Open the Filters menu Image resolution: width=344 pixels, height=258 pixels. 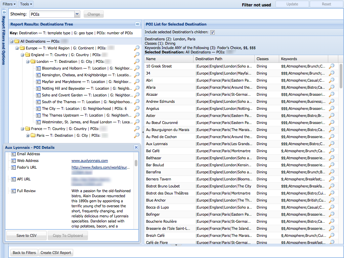(9, 4)
